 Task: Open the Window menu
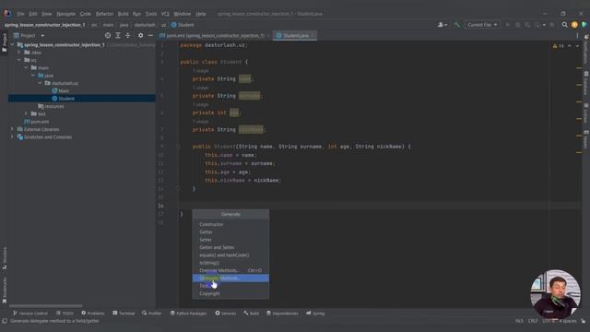pyautogui.click(x=183, y=14)
